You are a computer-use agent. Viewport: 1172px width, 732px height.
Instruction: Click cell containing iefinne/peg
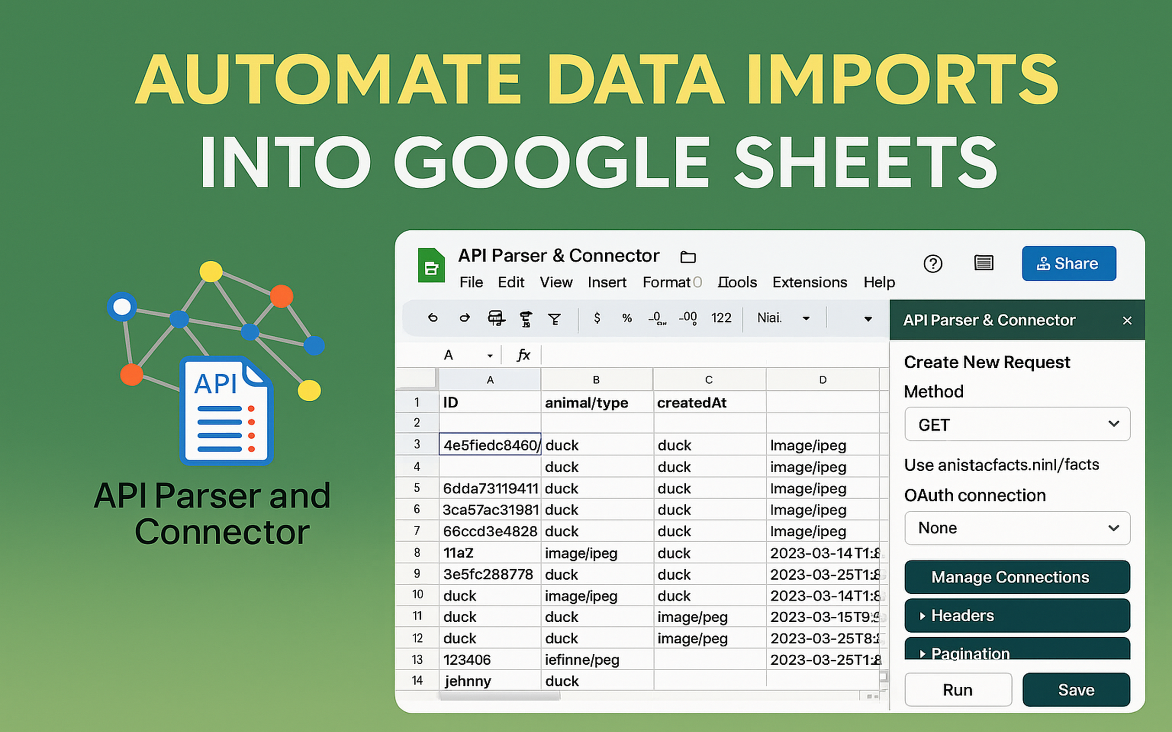pyautogui.click(x=597, y=659)
